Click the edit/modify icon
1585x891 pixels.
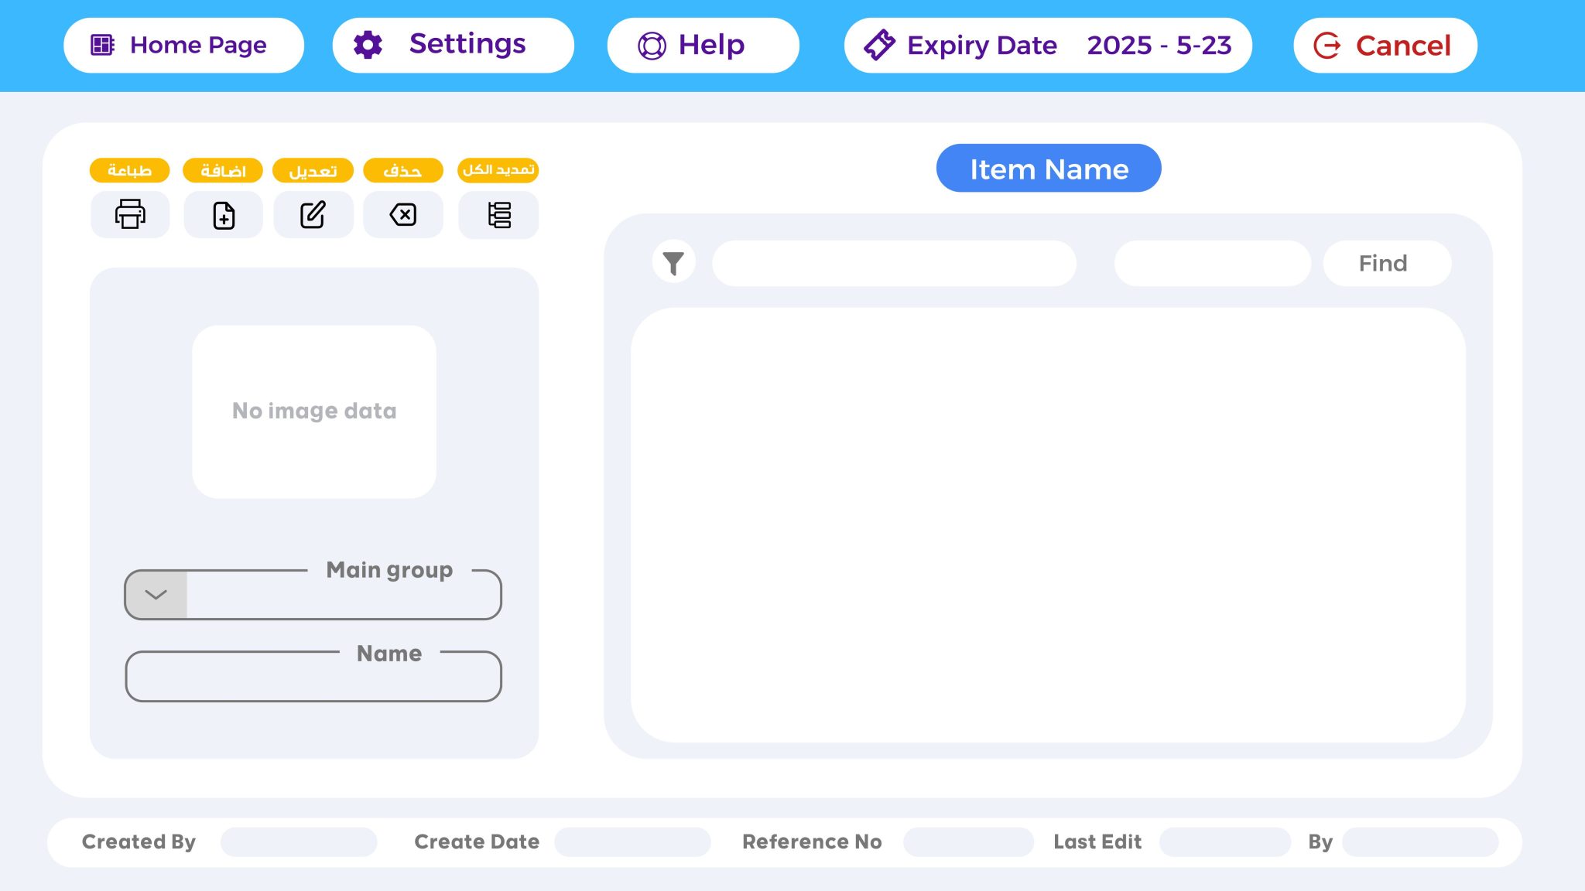click(313, 214)
